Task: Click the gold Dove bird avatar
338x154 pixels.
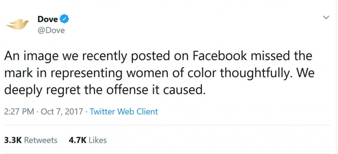Action: click(18, 24)
